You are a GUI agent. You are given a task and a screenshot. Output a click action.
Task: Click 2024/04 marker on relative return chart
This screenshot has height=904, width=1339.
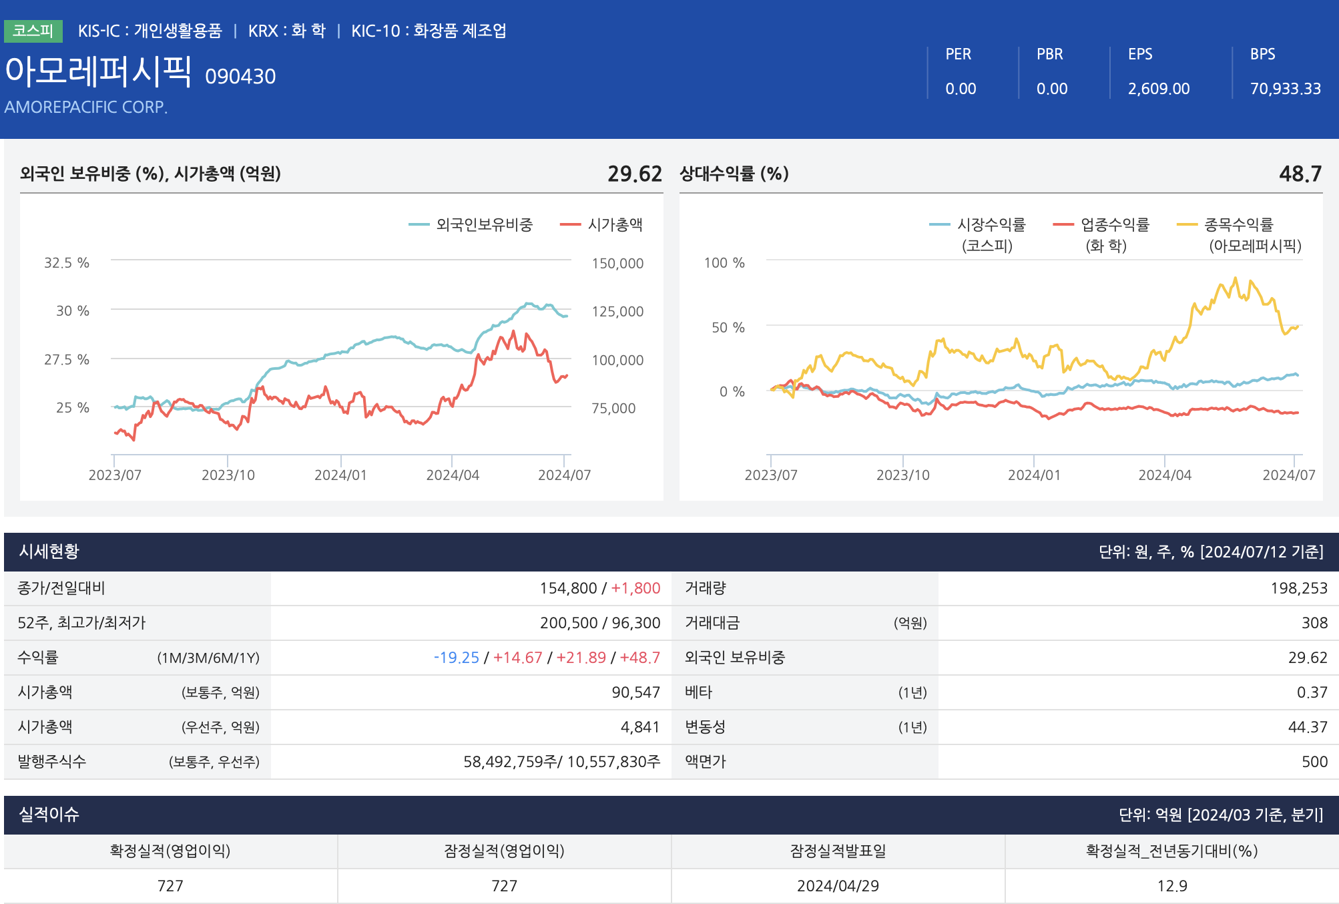tap(1164, 475)
